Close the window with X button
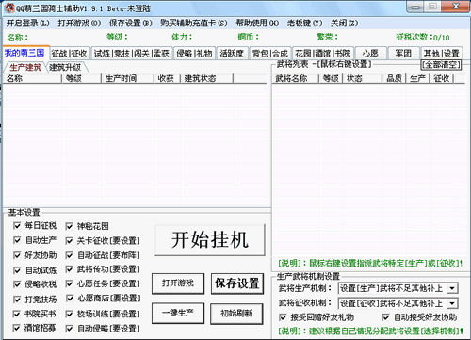 point(456,7)
